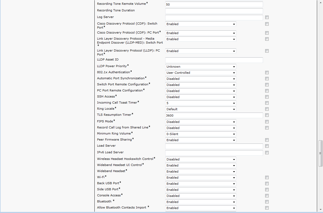Click into the IPv6 Load Server field

coord(214,153)
